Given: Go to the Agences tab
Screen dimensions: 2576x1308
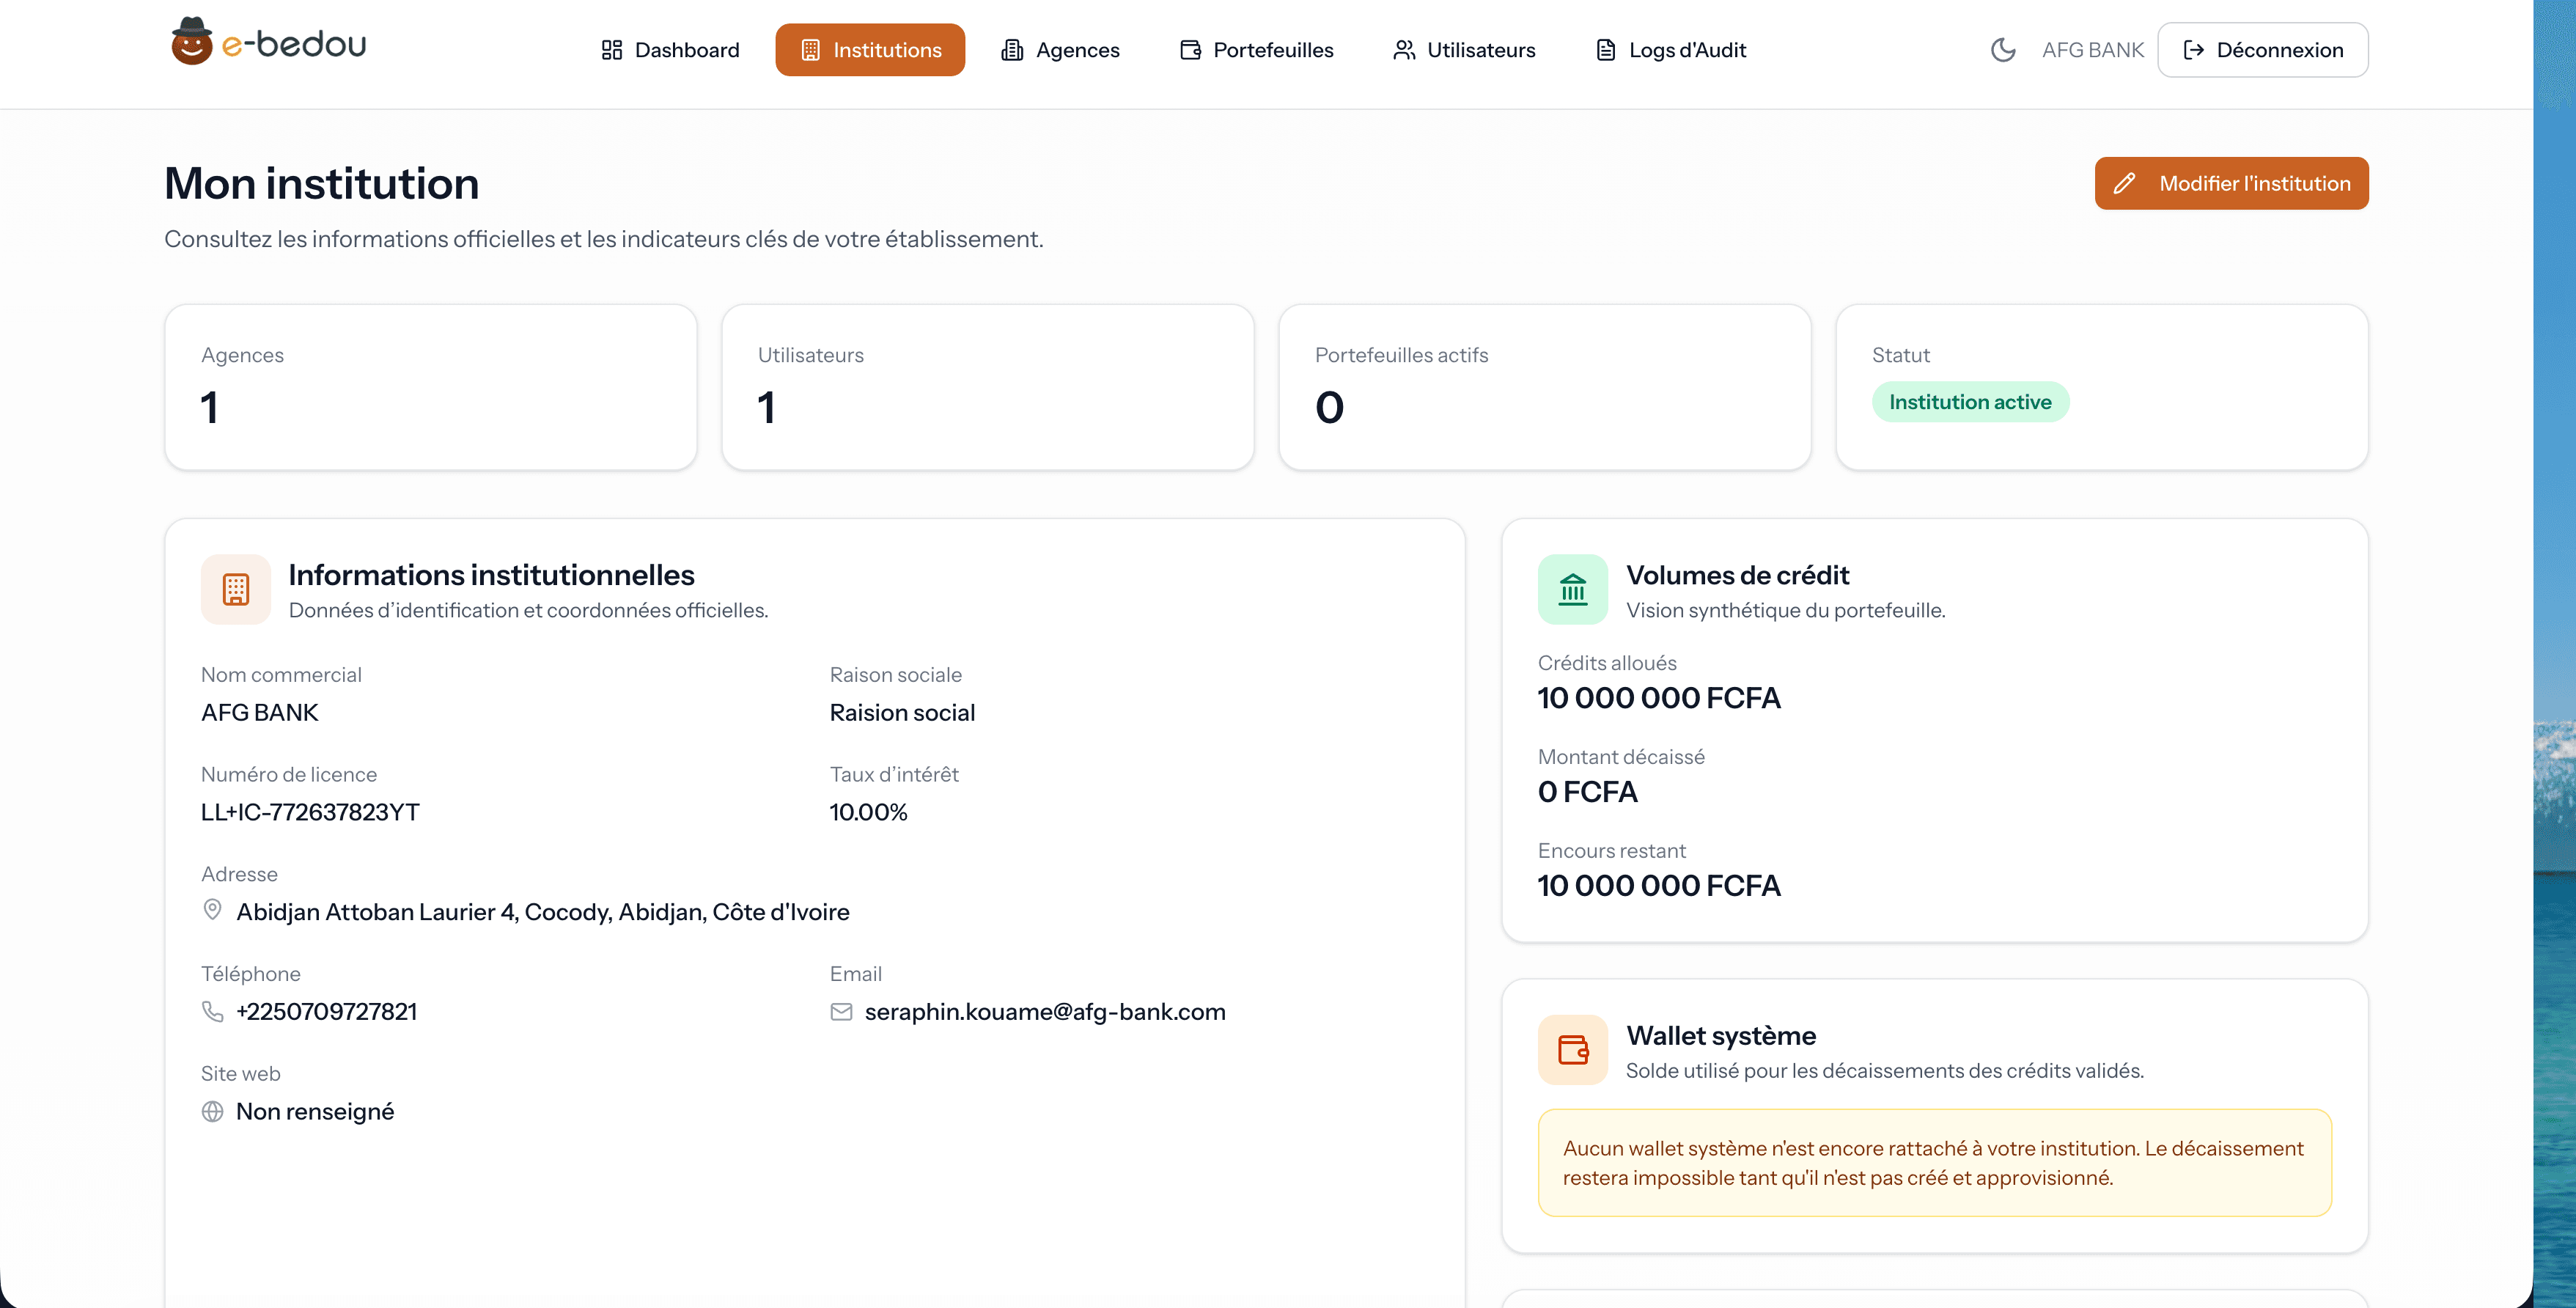Looking at the screenshot, I should pyautogui.click(x=1060, y=50).
